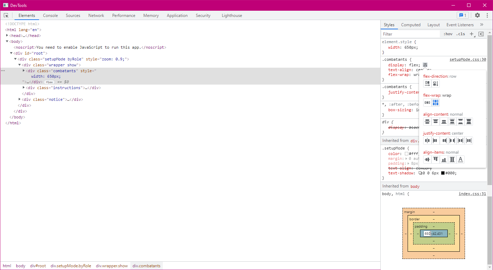This screenshot has height=270, width=493.
Task: Set justify-content to space-between
Action: coord(452,141)
